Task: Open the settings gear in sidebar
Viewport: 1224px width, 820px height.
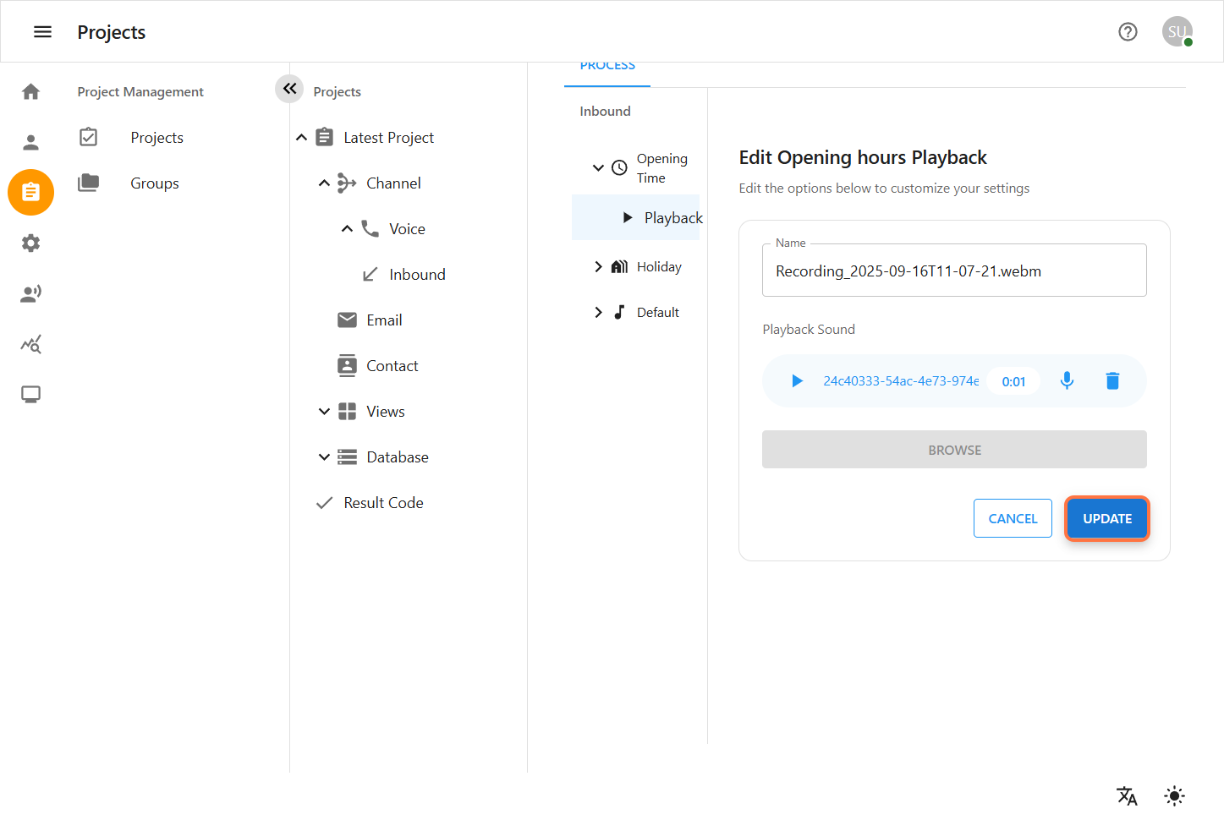Action: coord(31,243)
